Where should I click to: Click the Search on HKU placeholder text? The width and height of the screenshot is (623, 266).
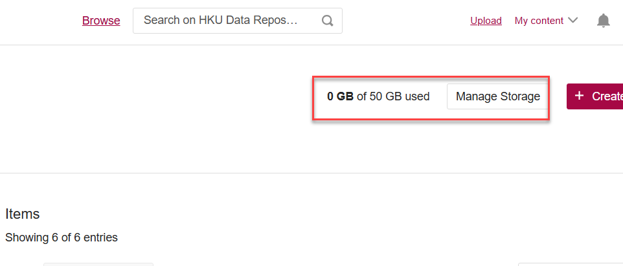[x=220, y=21]
